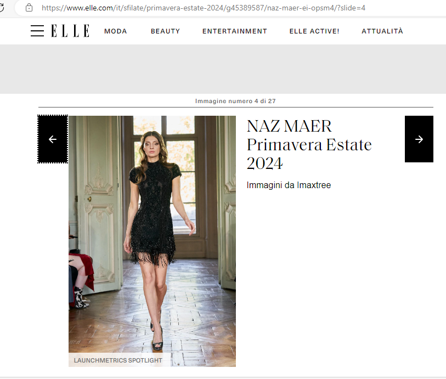Navigate to the ATTUALITÀ section

[382, 31]
